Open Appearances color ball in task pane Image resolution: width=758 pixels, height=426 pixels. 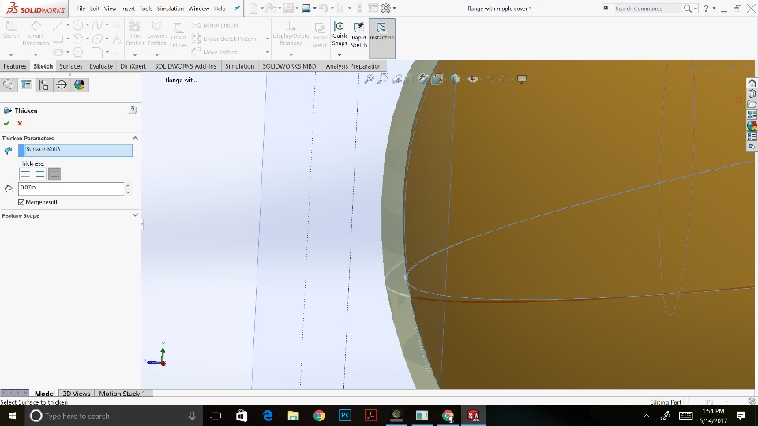(752, 125)
